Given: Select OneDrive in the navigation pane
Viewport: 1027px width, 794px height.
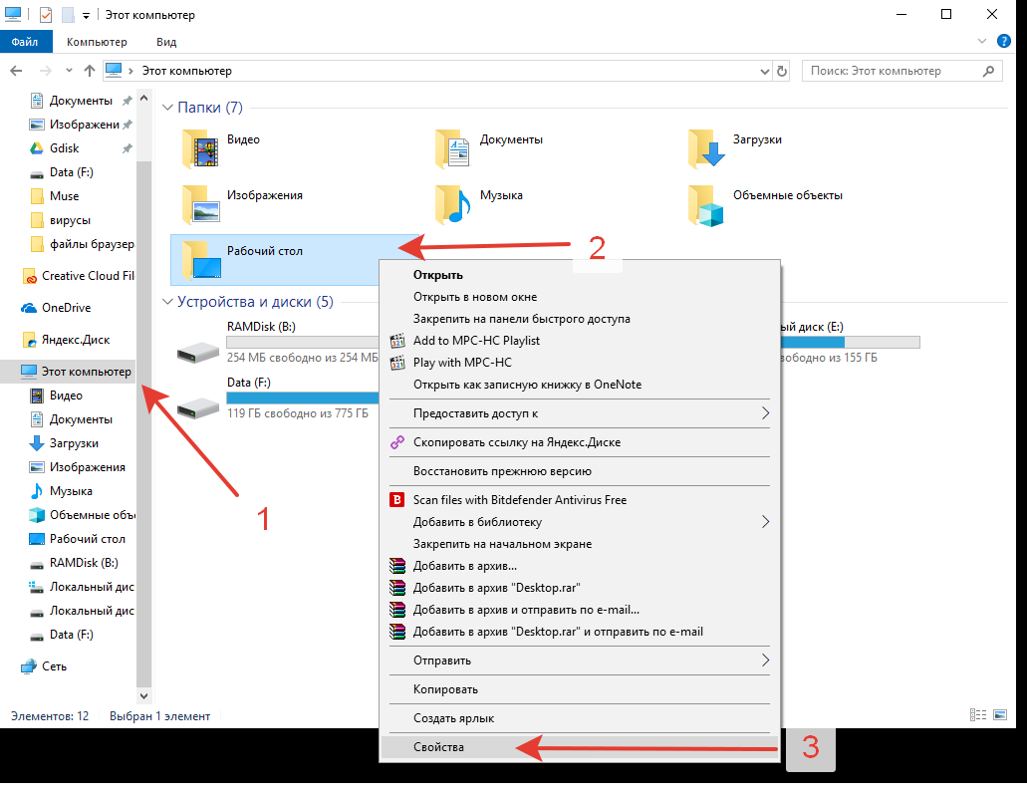Looking at the screenshot, I should (66, 308).
